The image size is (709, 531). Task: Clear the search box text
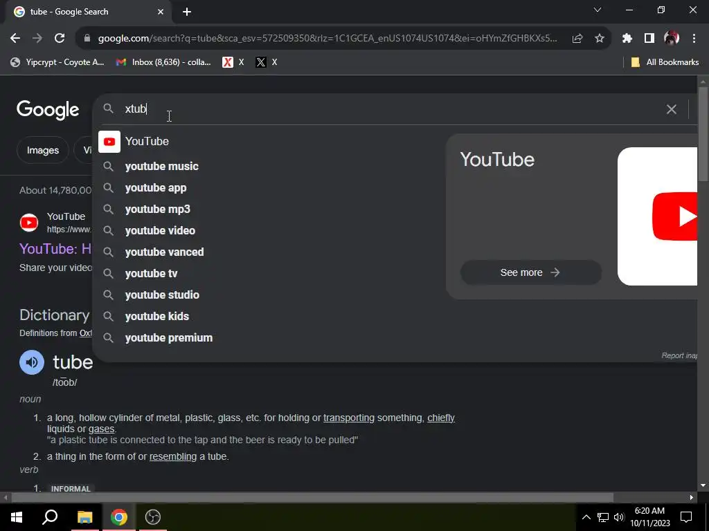[672, 109]
